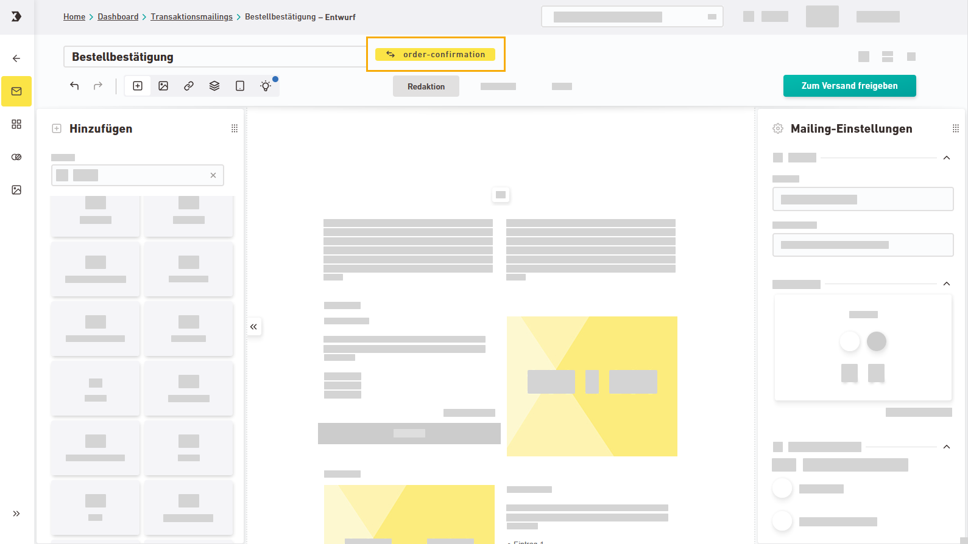Open the grid modules icon in the sidebar
Image resolution: width=968 pixels, height=544 pixels.
(x=16, y=124)
